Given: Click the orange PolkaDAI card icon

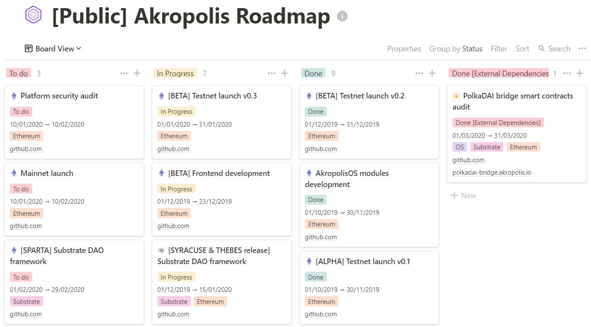Looking at the screenshot, I should (x=456, y=96).
